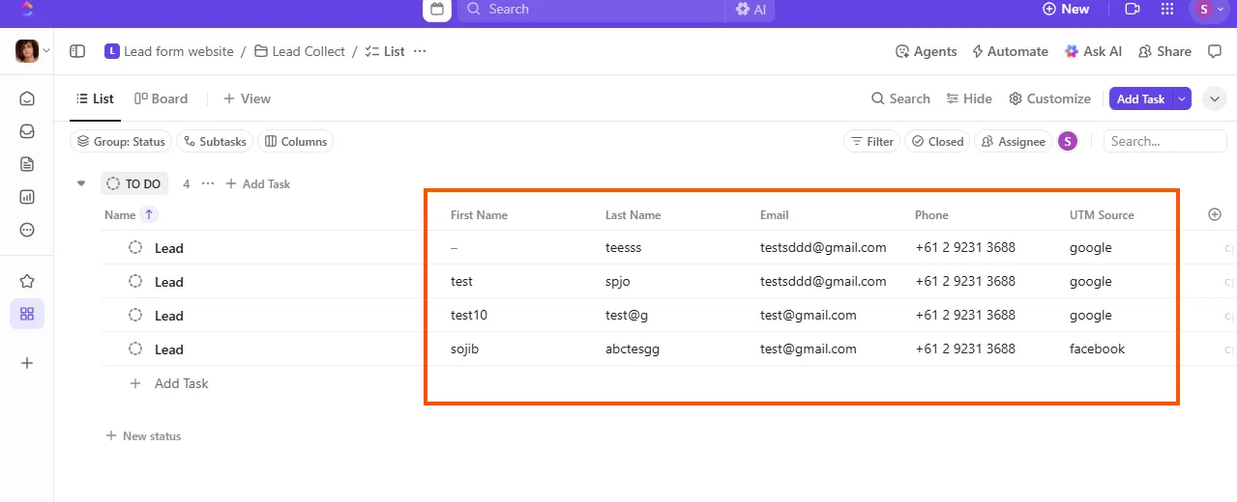Click New status
1237x502 pixels.
click(x=143, y=436)
